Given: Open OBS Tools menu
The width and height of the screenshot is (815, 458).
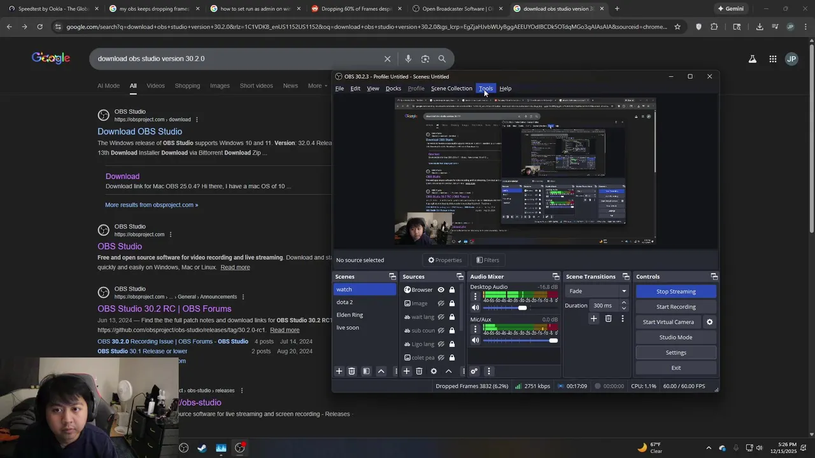Looking at the screenshot, I should 486,88.
